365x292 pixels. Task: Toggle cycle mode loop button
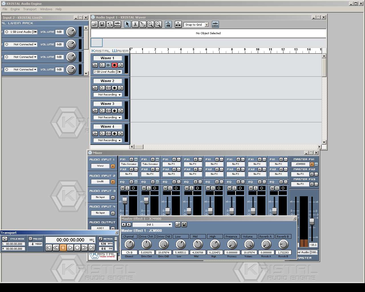[5, 239]
